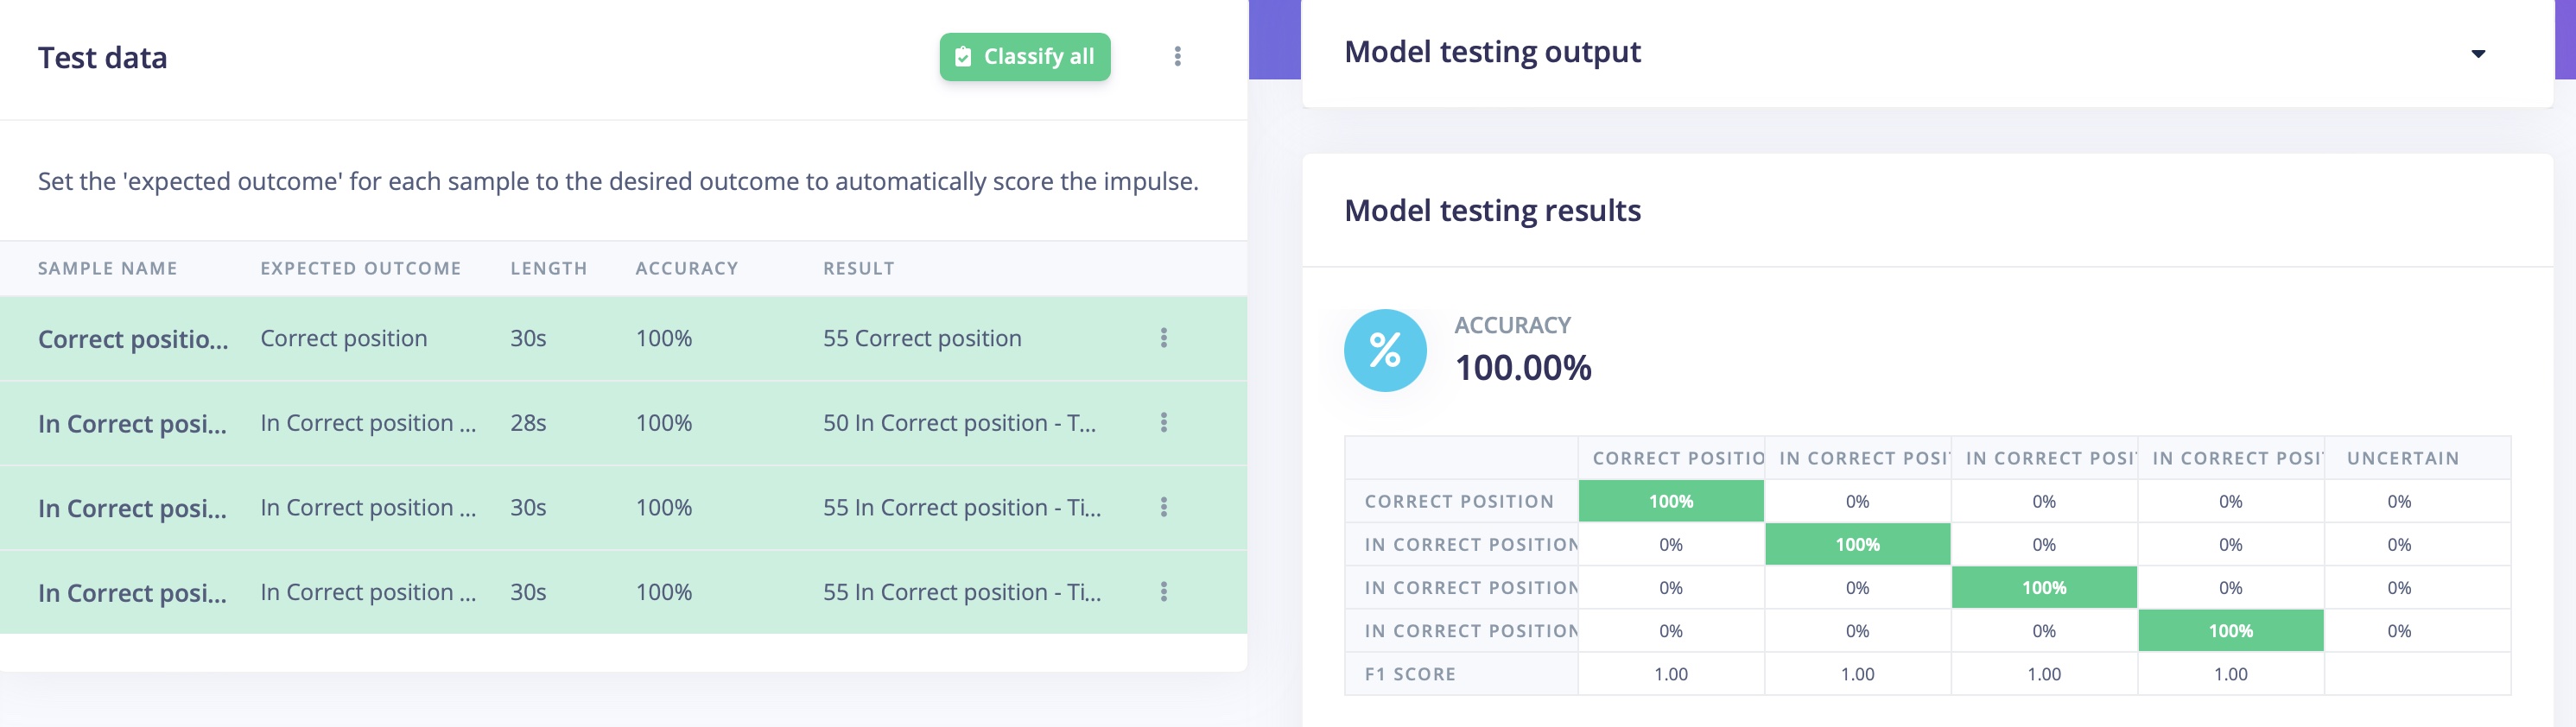The height and width of the screenshot is (727, 2576).
Task: Open the three-dot menu for the last sample row
Action: point(1163,592)
